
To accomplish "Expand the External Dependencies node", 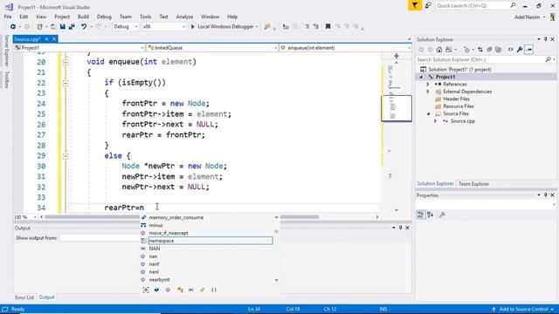I will pos(428,92).
